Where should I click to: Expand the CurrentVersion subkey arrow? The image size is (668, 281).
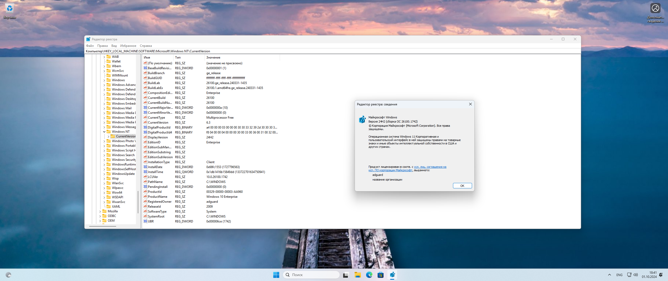tap(108, 136)
